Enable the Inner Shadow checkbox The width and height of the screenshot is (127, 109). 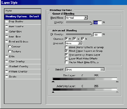click(7, 27)
